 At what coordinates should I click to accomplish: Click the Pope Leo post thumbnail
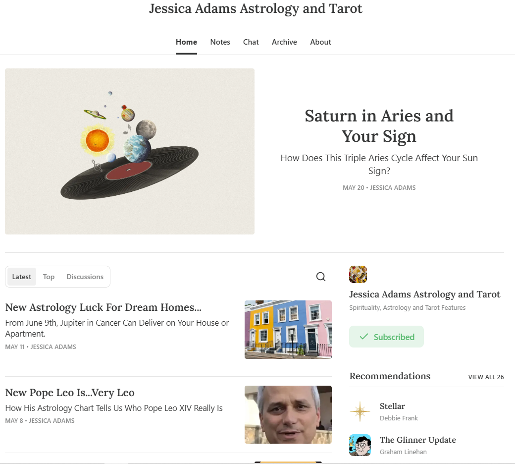point(288,414)
